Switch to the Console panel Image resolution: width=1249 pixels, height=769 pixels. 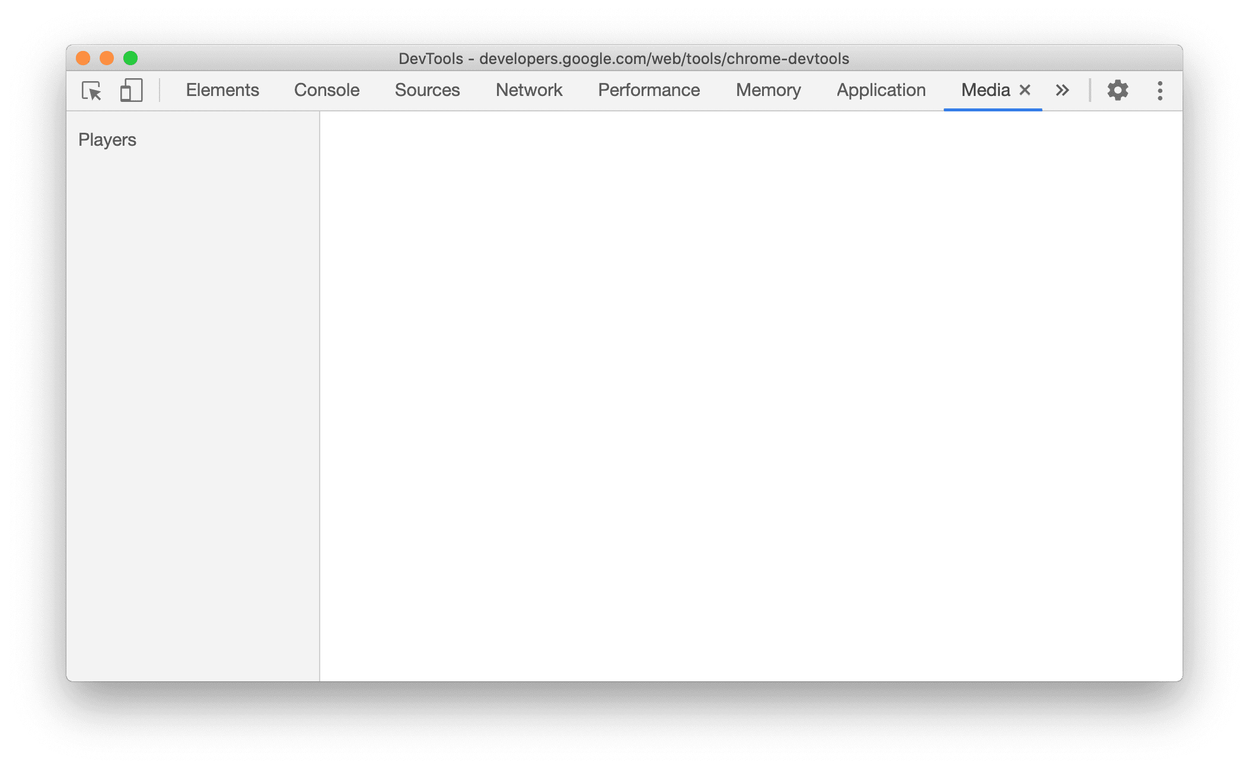(327, 89)
